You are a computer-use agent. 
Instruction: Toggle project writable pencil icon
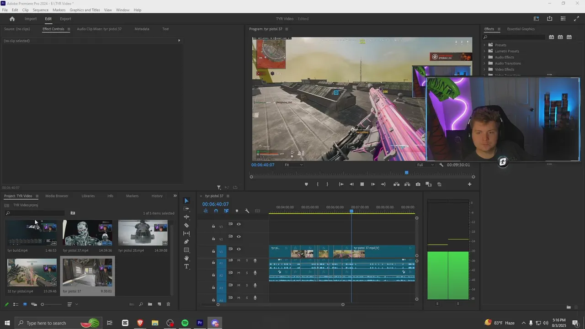click(x=6, y=304)
